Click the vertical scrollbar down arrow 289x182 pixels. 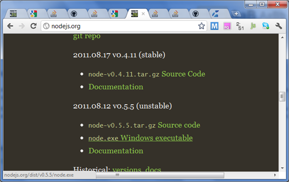pos(282,168)
